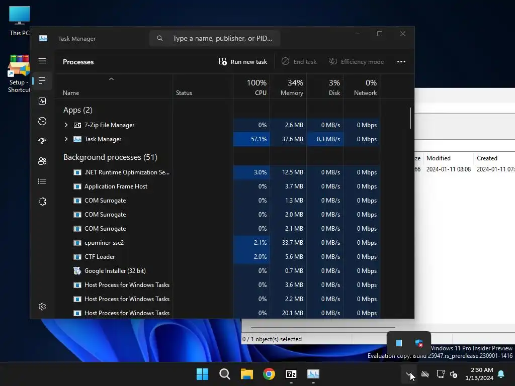
Task: Sort by the Status column header
Action: 184,93
